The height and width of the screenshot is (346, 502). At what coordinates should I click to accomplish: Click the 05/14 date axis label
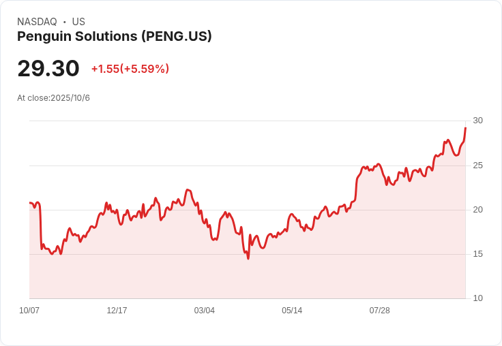[x=292, y=310]
